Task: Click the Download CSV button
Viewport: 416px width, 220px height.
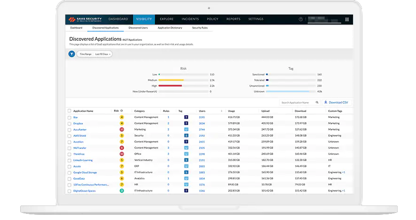Action: pyautogui.click(x=336, y=103)
